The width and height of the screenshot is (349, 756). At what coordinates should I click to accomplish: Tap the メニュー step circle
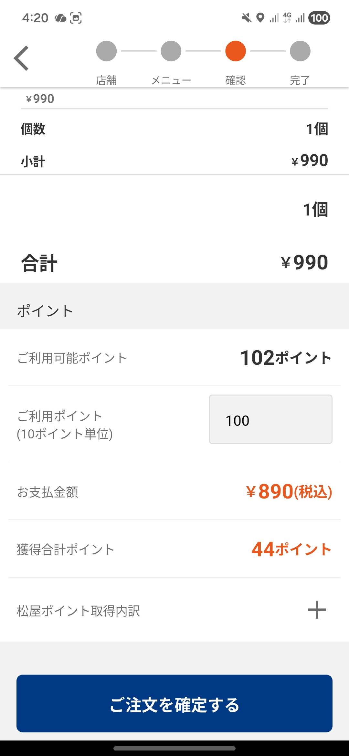tap(171, 51)
